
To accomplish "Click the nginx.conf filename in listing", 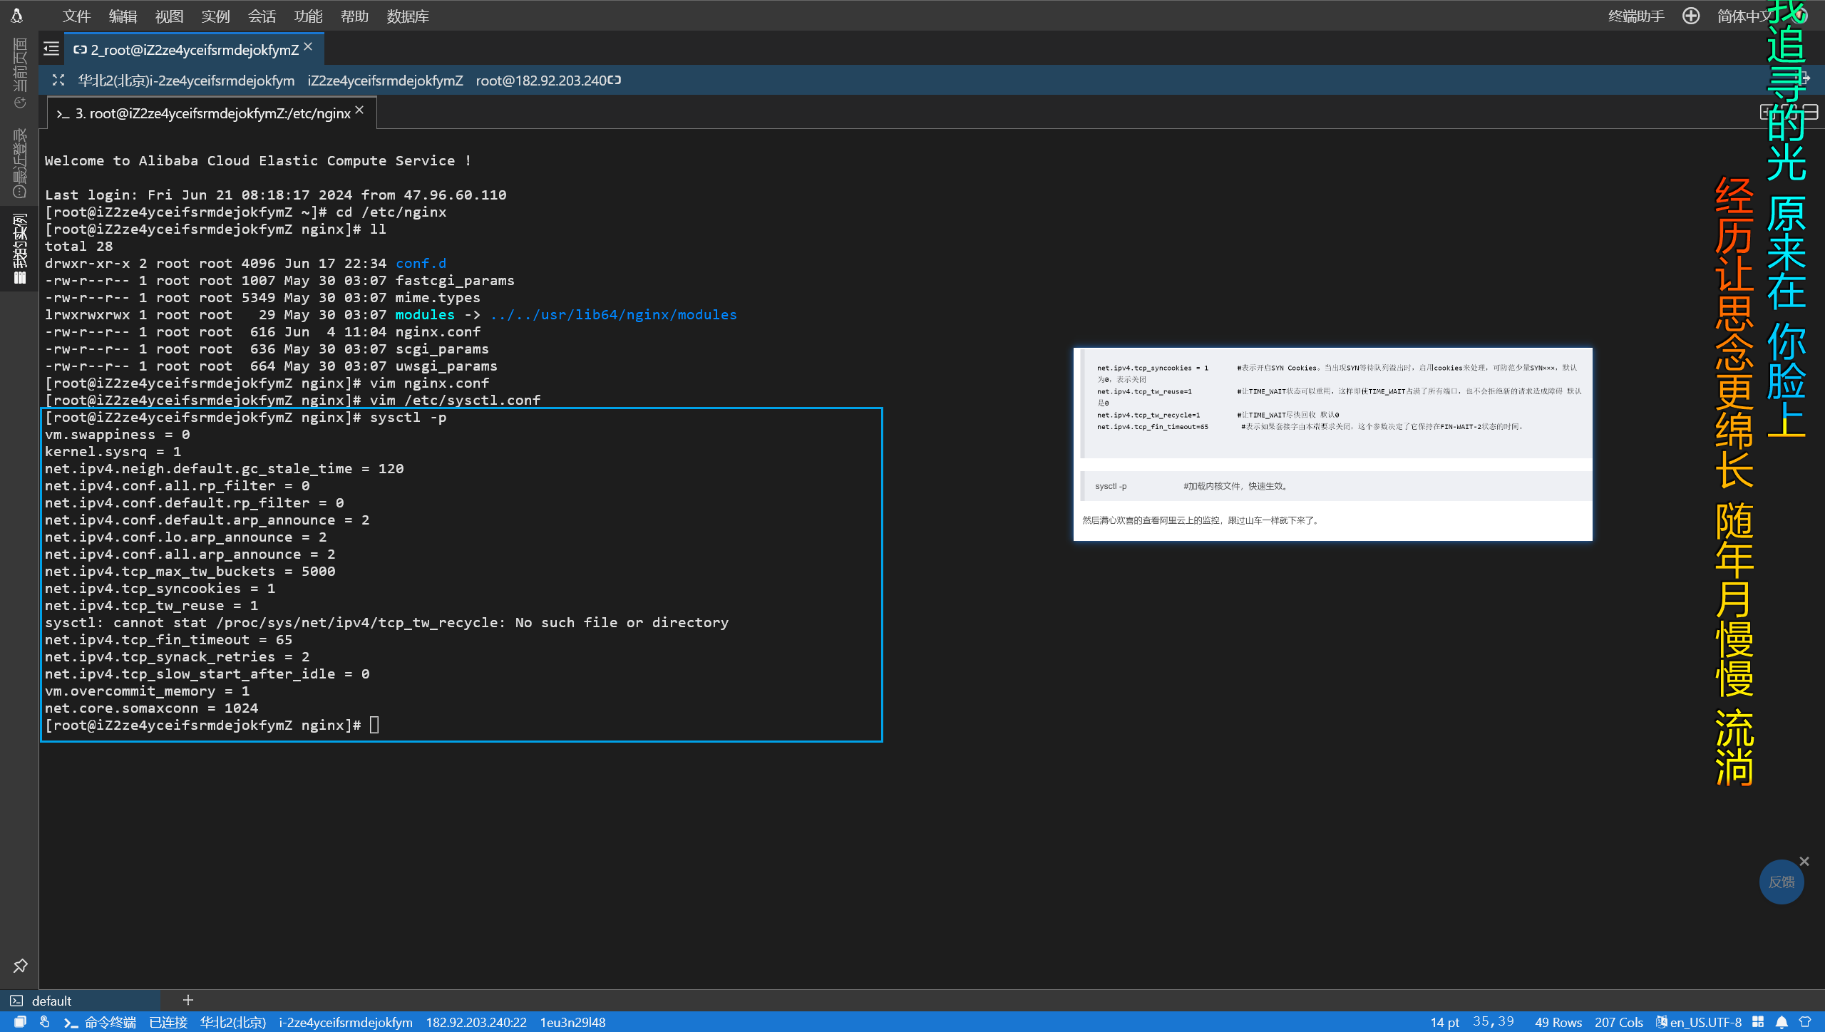I will [438, 331].
